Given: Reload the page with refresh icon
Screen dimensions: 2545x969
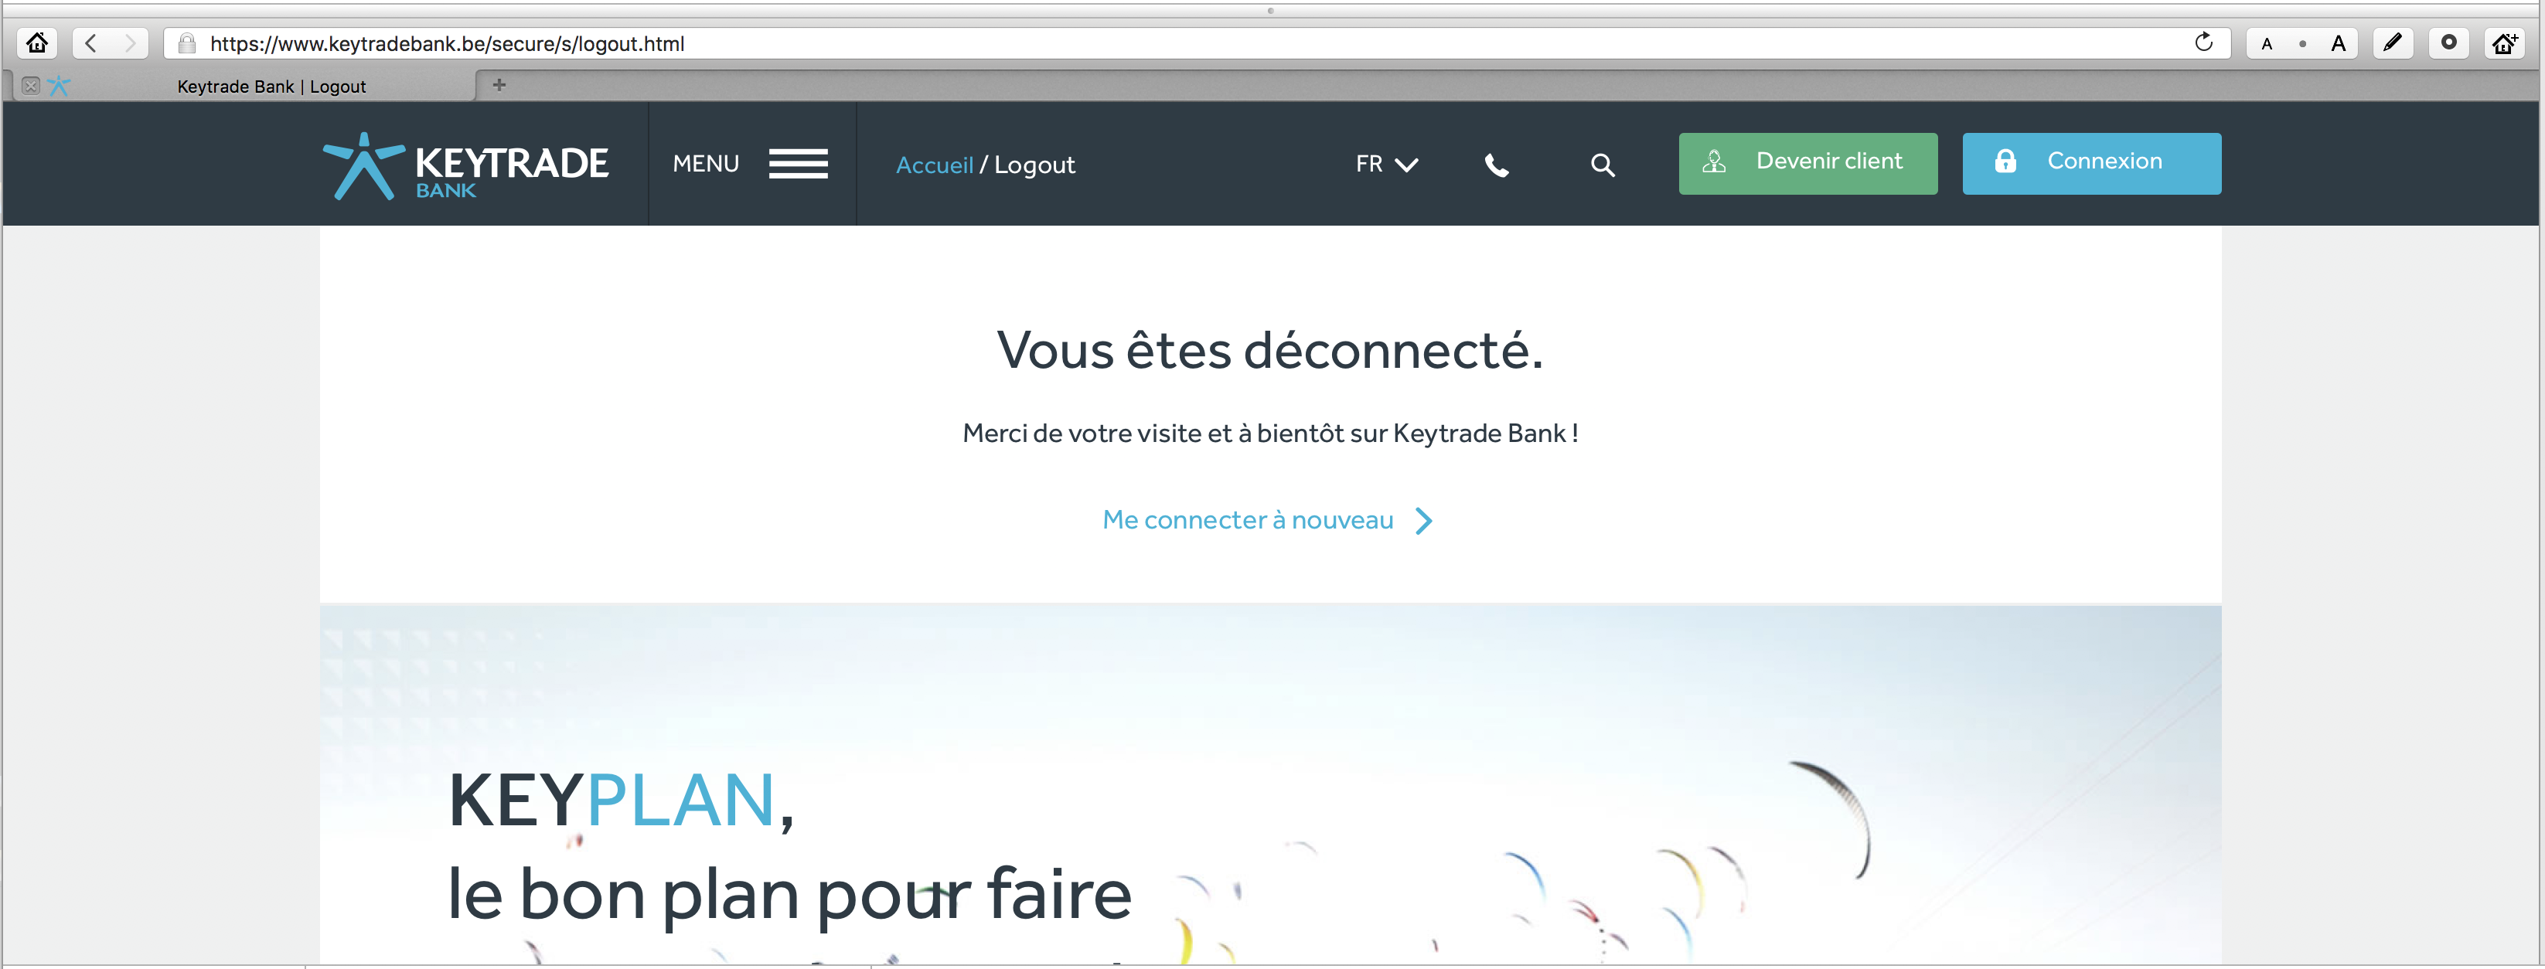Looking at the screenshot, I should pos(2203,42).
